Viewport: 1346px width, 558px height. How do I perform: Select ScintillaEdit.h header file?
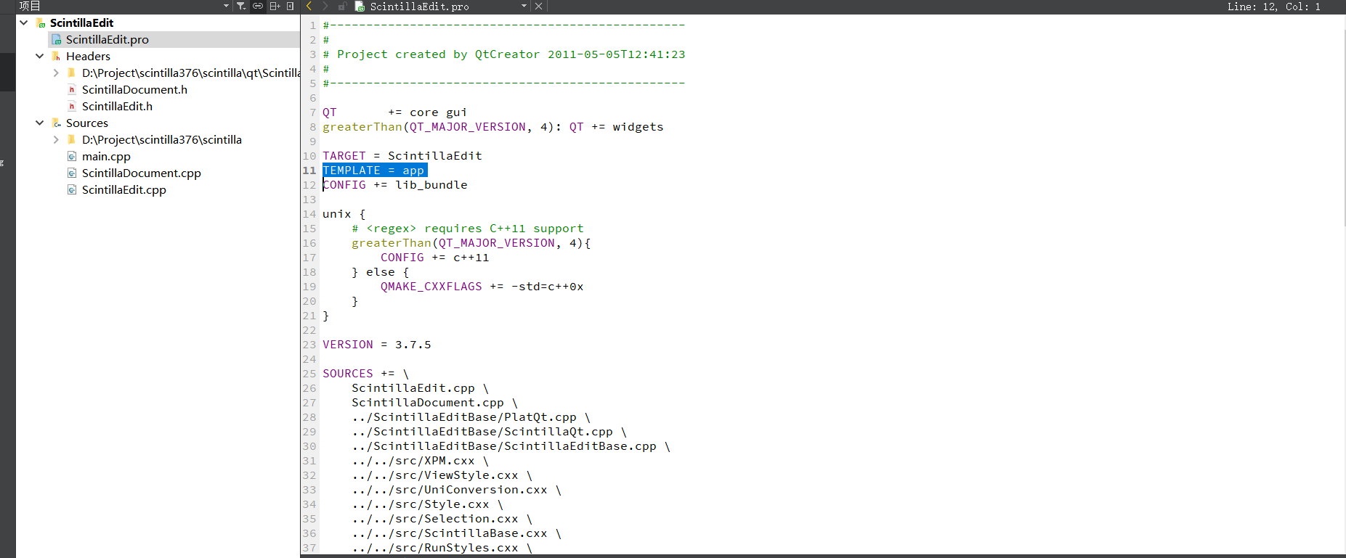click(x=117, y=106)
